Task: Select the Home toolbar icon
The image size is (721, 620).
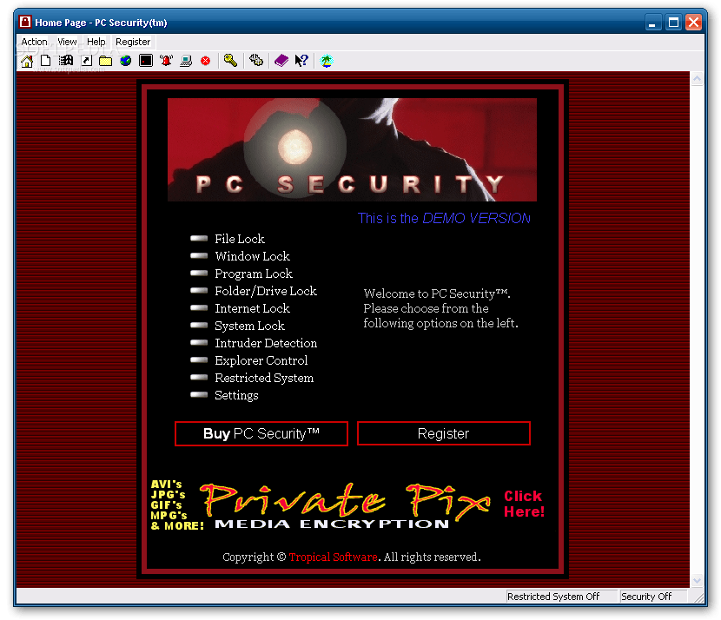Action: (x=26, y=60)
